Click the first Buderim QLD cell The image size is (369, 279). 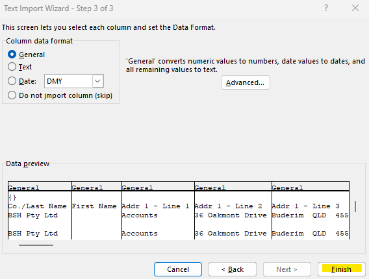[310, 215]
